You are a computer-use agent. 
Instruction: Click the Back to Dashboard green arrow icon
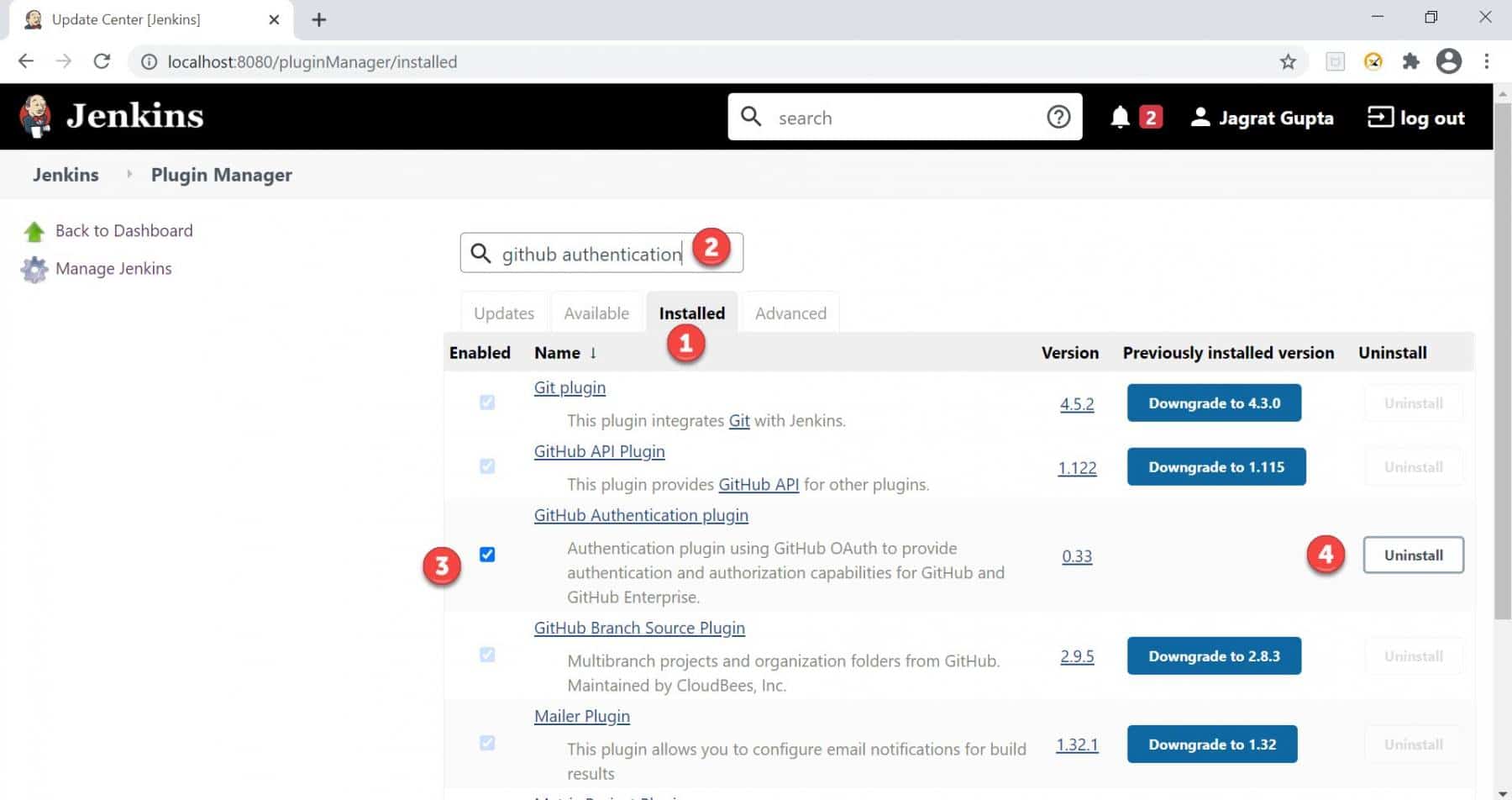point(34,231)
